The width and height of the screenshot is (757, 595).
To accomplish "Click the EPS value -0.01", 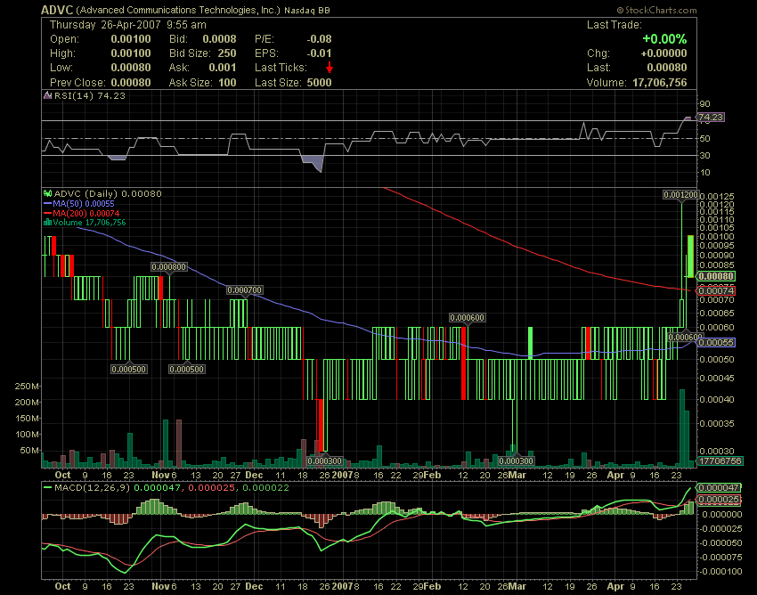I will 319,53.
